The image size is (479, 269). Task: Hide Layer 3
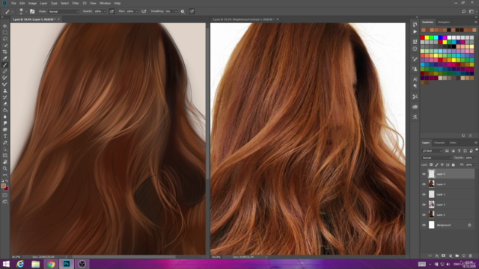(424, 205)
